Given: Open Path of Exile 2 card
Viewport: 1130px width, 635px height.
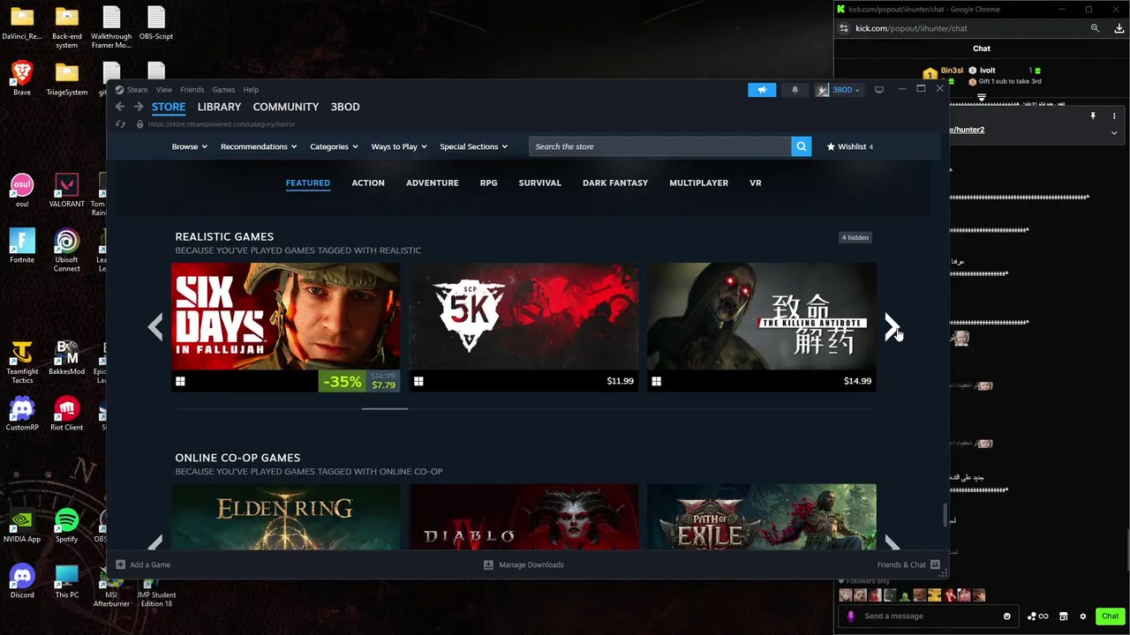Looking at the screenshot, I should point(762,517).
